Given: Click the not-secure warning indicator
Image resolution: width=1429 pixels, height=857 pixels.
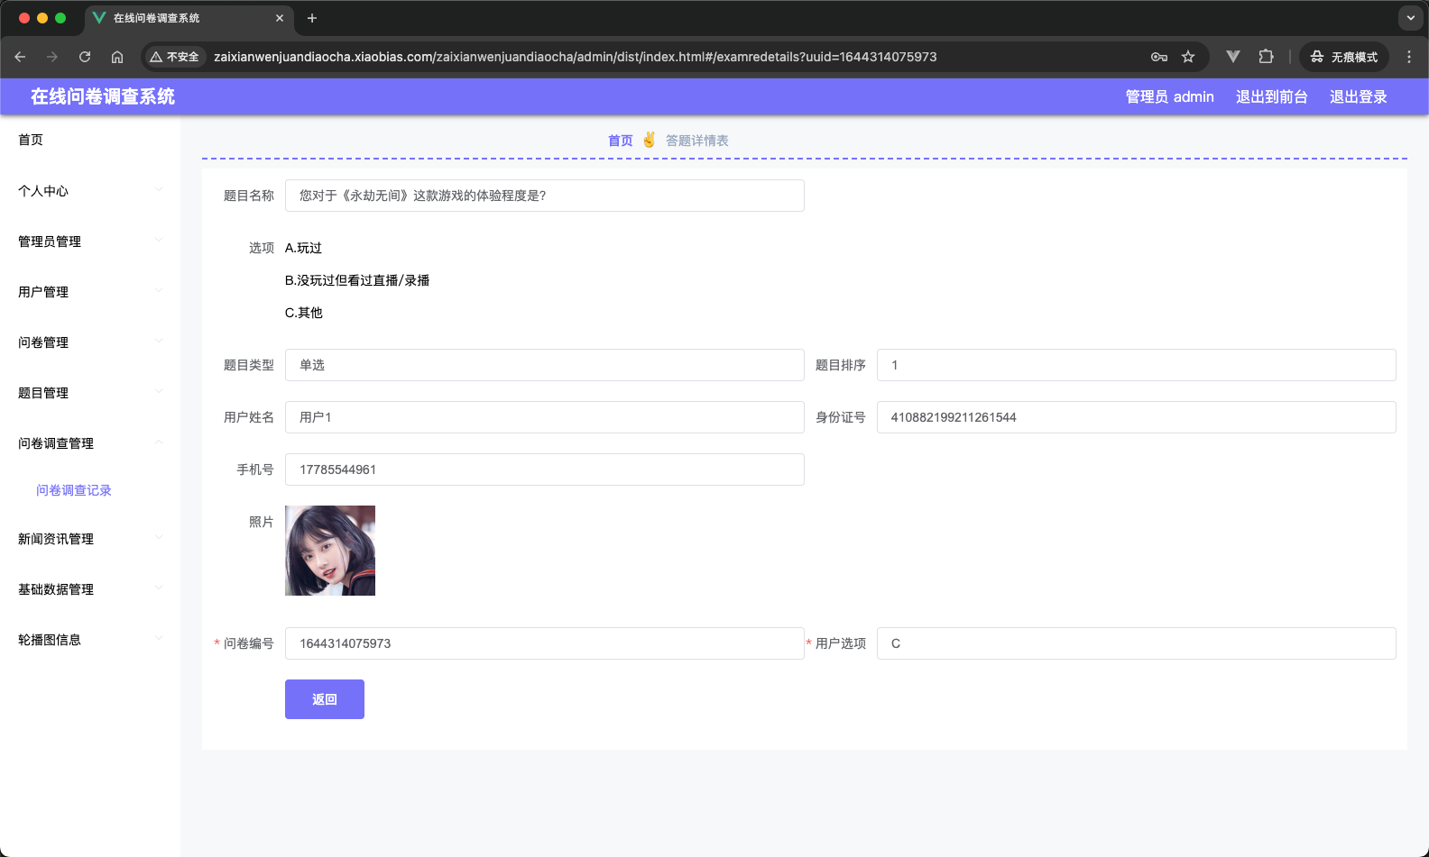Looking at the screenshot, I should [x=174, y=57].
